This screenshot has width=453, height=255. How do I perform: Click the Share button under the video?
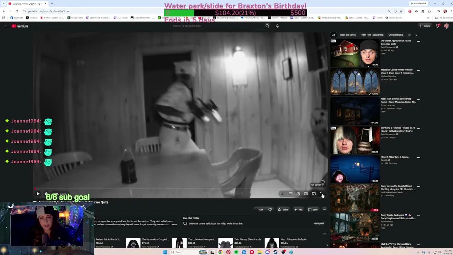click(x=283, y=210)
